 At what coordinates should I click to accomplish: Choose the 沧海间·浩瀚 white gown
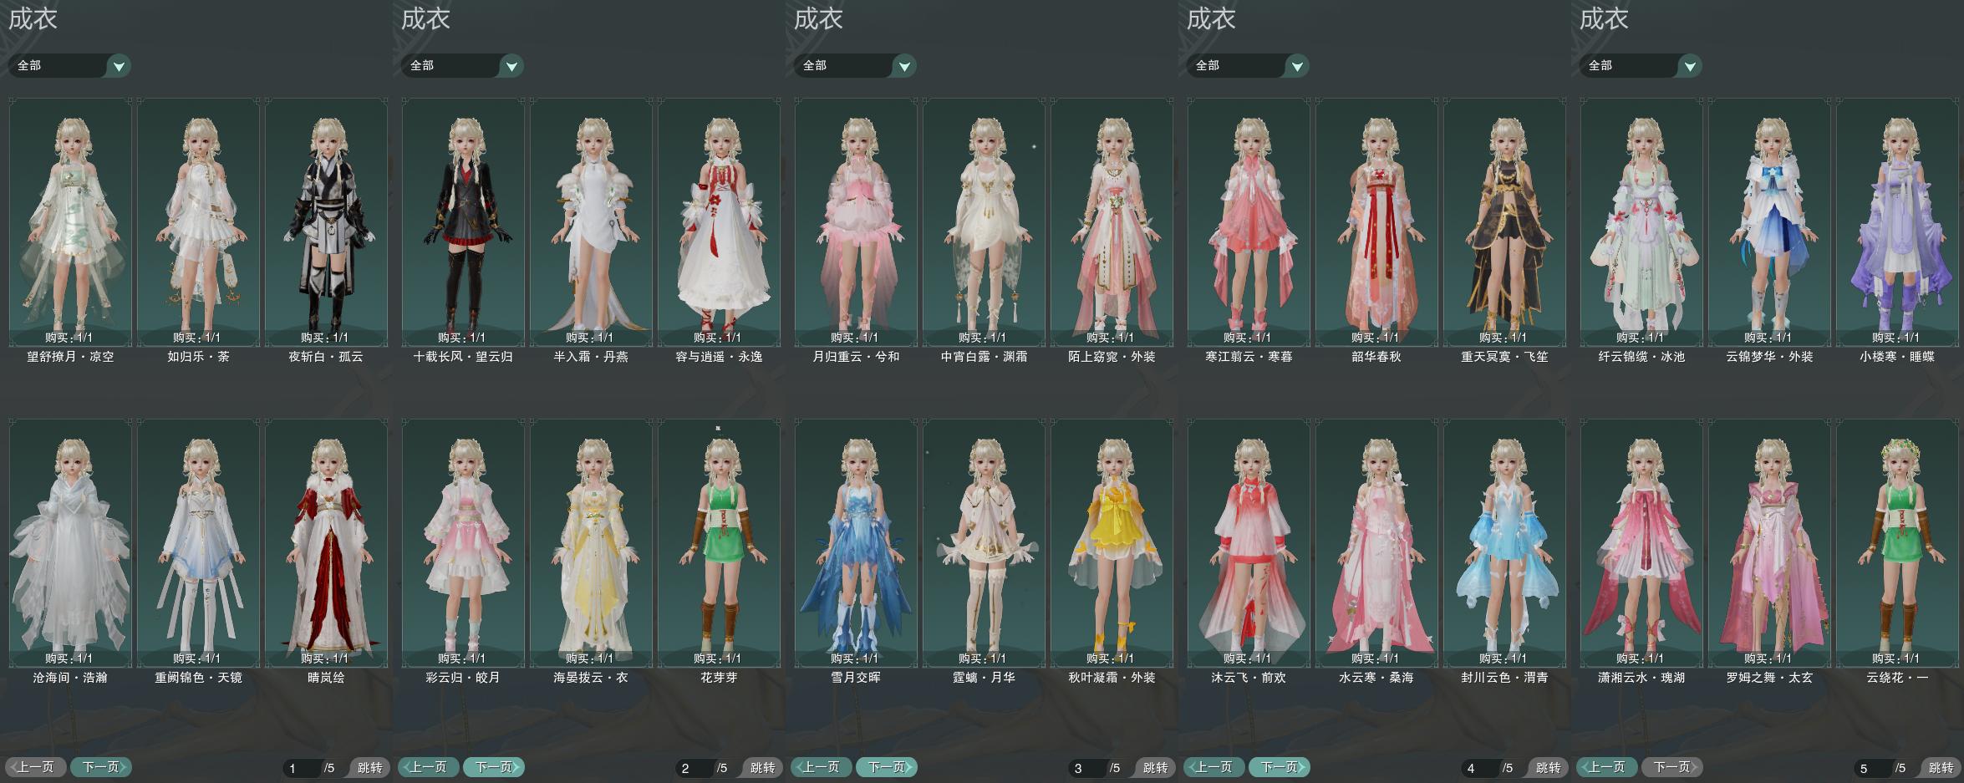pyautogui.click(x=71, y=543)
